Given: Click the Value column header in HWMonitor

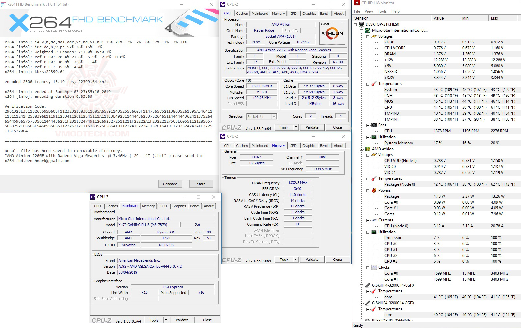Looking at the screenshot, I should 445,18.
